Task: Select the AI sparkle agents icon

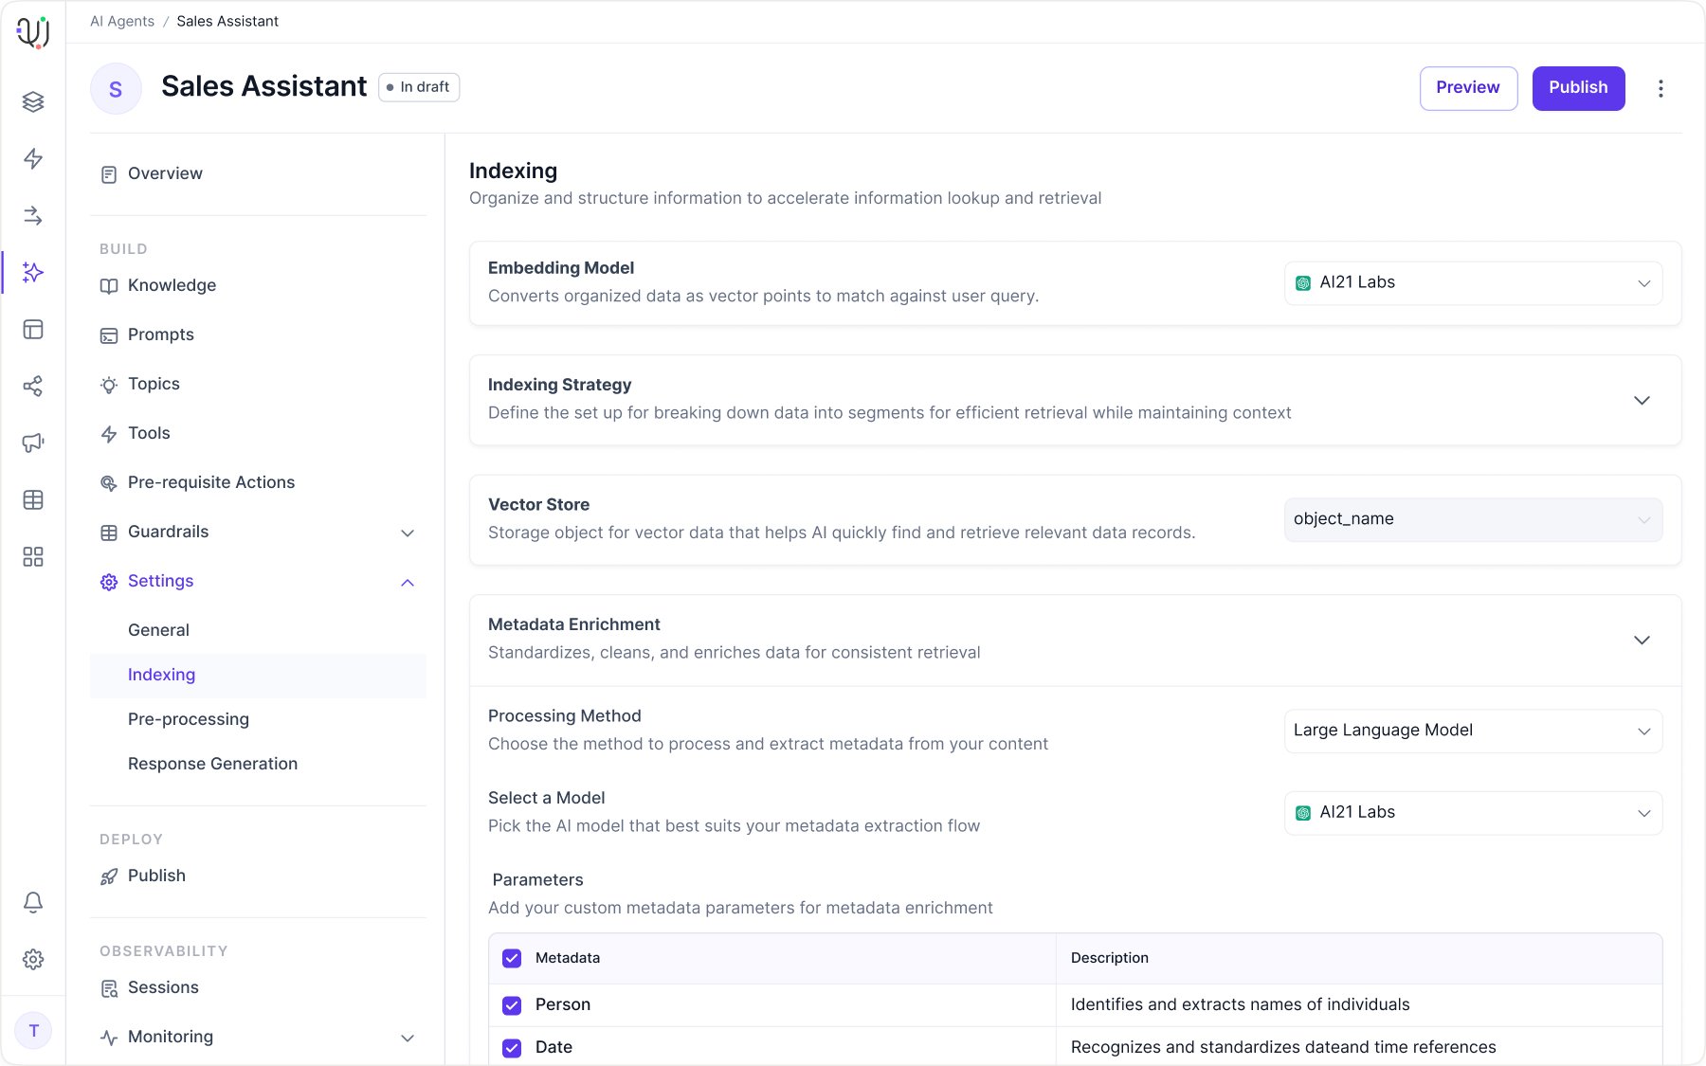Action: pyautogui.click(x=33, y=273)
